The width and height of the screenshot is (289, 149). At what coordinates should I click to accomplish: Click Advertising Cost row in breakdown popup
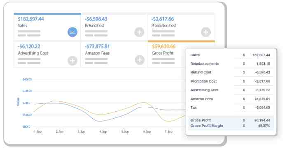231,90
